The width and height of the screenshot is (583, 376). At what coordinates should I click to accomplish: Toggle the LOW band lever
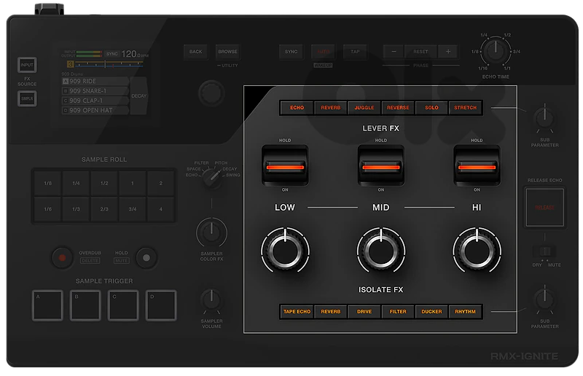tap(285, 165)
